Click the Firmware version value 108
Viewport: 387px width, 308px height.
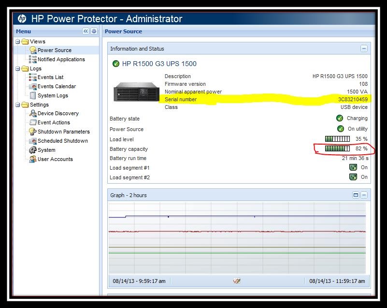tap(363, 84)
